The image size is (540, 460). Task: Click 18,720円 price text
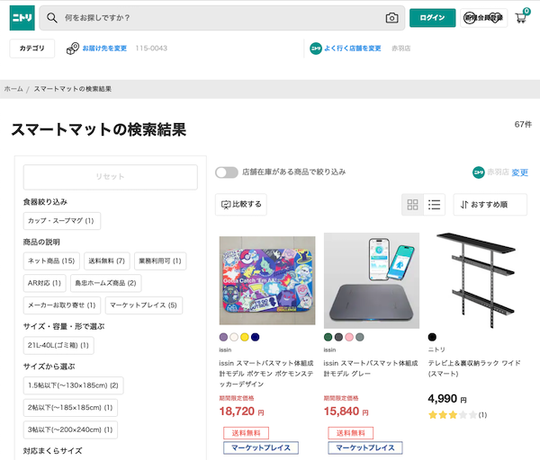242,411
